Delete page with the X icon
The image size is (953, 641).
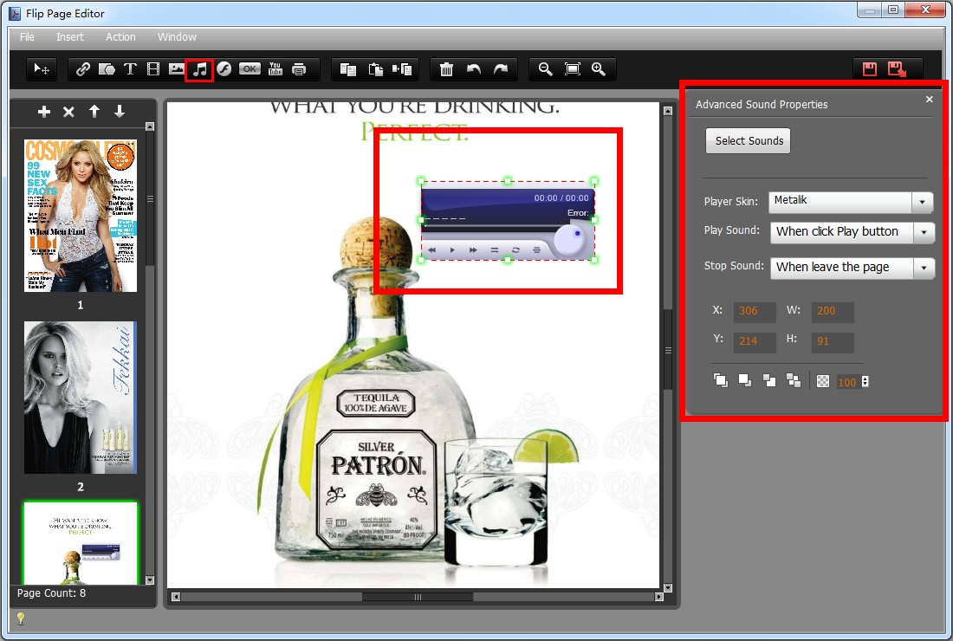pos(68,112)
